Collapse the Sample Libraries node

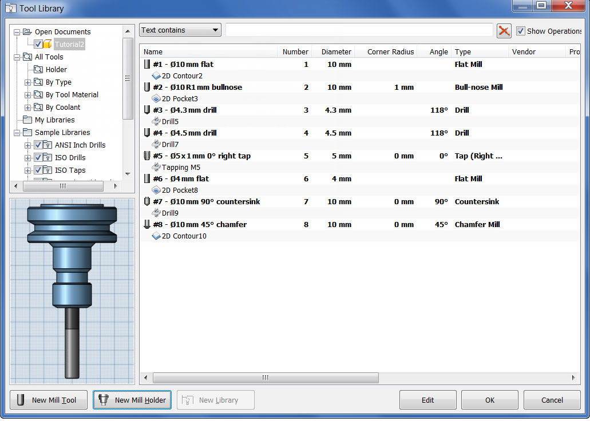pyautogui.click(x=17, y=133)
